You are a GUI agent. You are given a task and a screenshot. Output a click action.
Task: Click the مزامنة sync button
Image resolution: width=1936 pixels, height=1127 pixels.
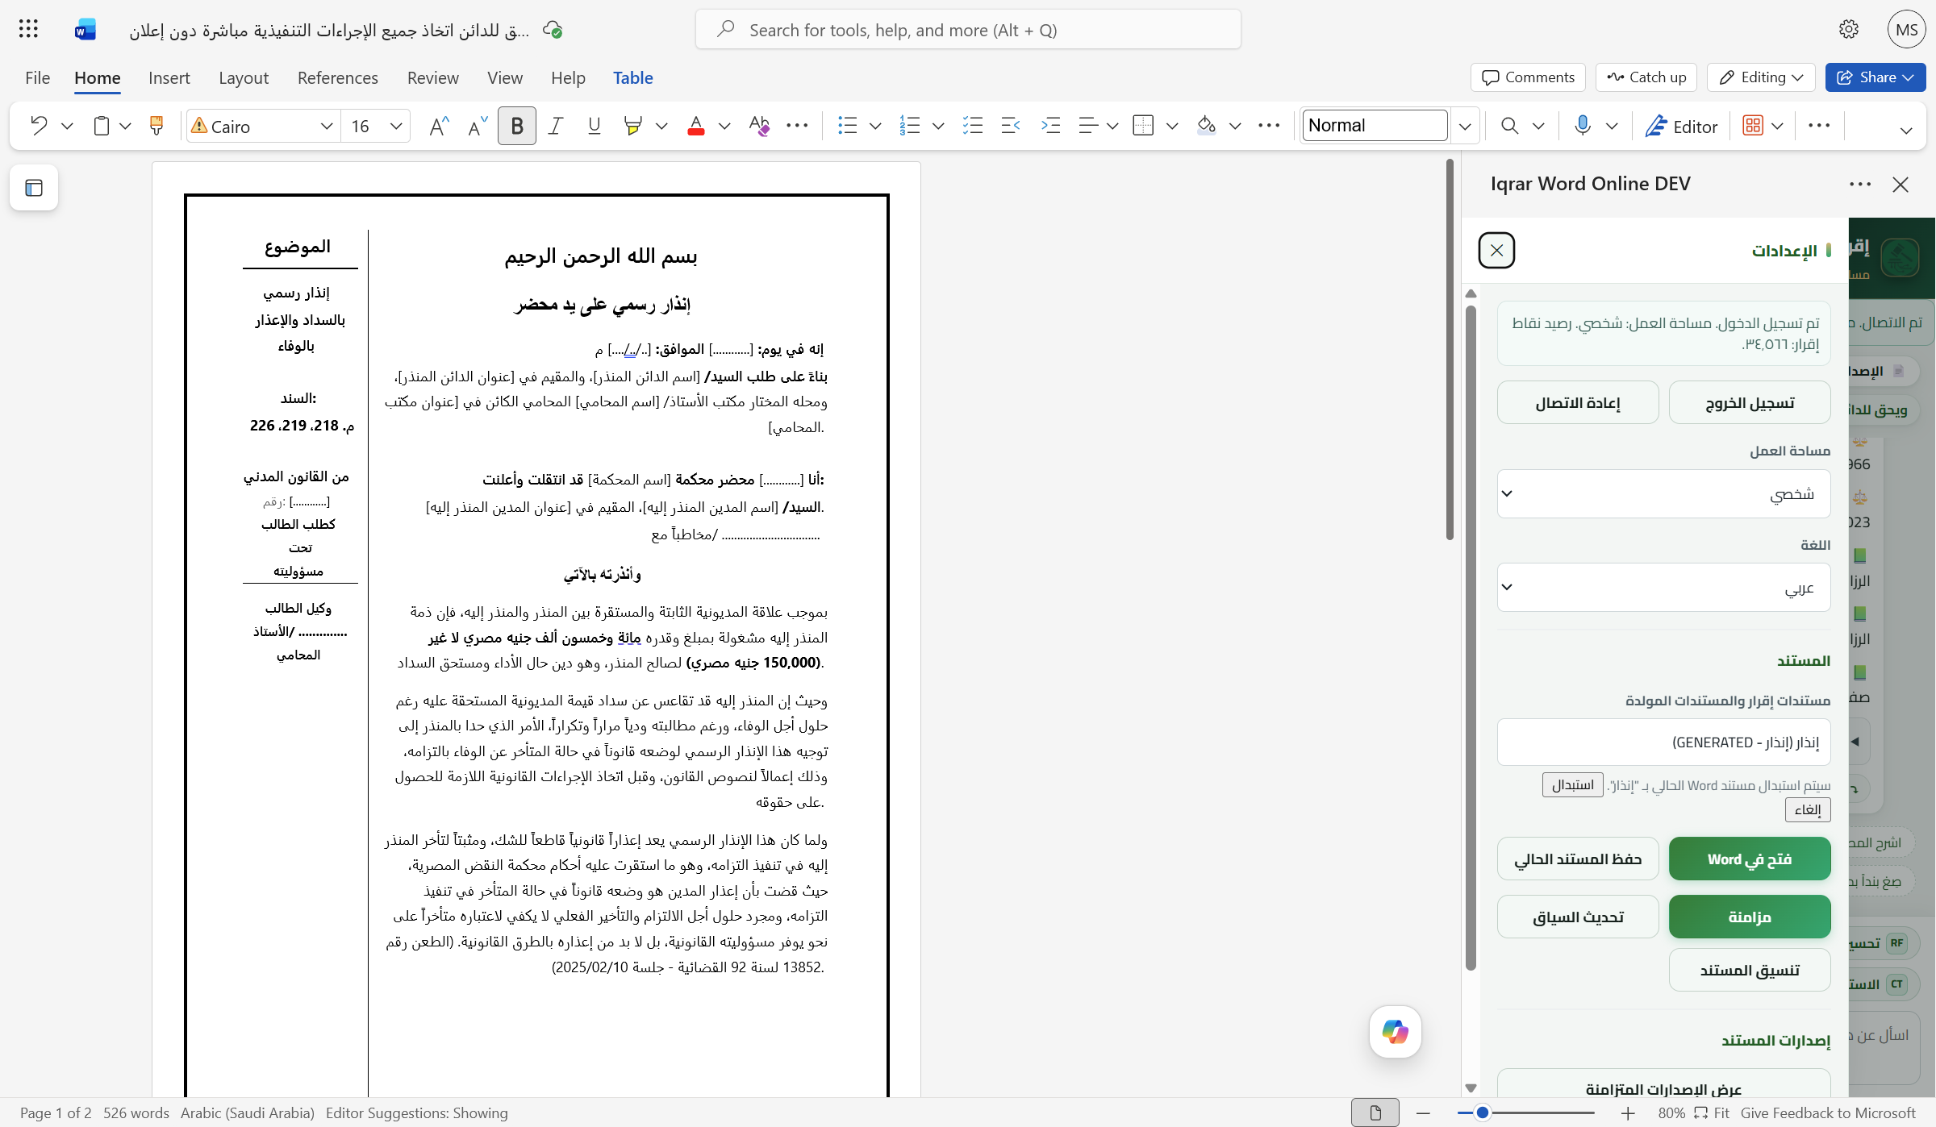[1750, 917]
